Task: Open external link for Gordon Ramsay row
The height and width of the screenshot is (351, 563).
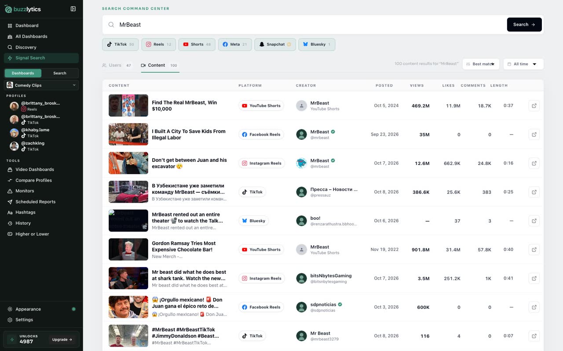Action: click(x=534, y=250)
